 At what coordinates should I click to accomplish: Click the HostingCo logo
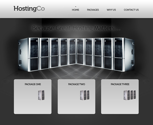pyautogui.click(x=29, y=9)
